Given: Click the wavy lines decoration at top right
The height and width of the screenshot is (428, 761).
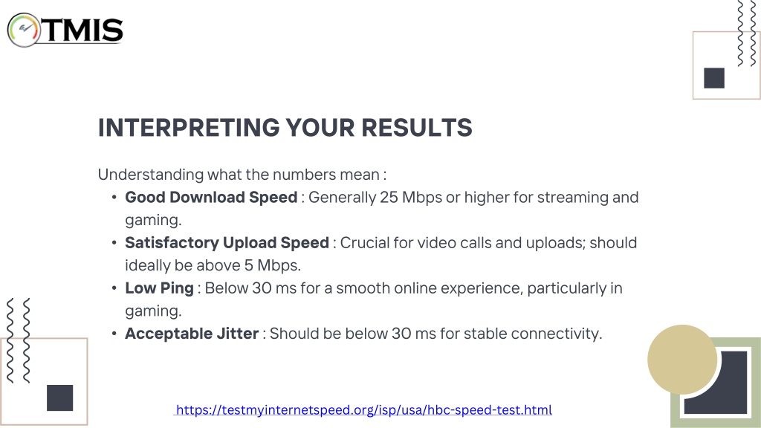Looking at the screenshot, I should (x=746, y=33).
